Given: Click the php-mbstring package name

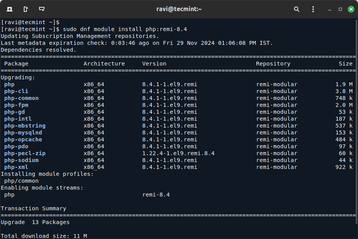Looking at the screenshot, I should (x=25, y=126).
